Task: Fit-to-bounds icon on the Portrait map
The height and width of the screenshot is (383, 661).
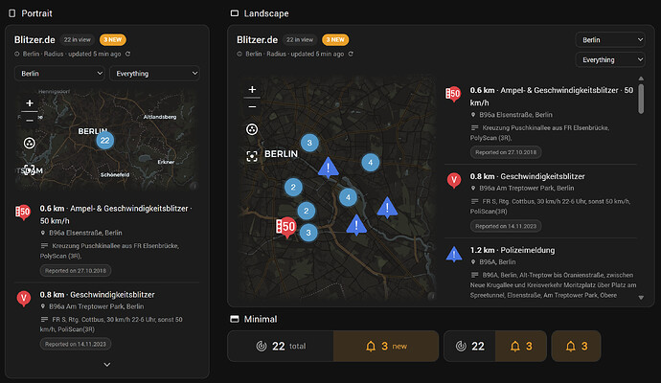Action: point(29,169)
